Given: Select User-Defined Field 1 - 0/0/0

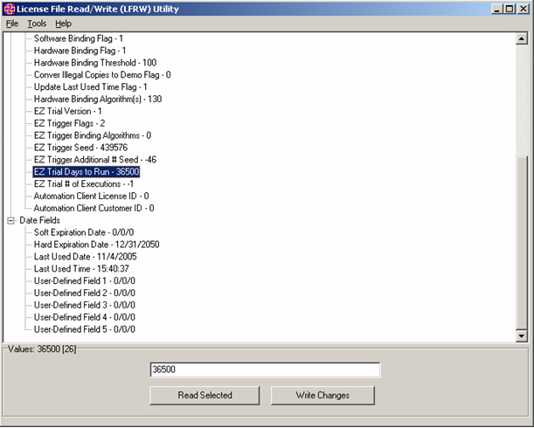Looking at the screenshot, I should point(85,281).
